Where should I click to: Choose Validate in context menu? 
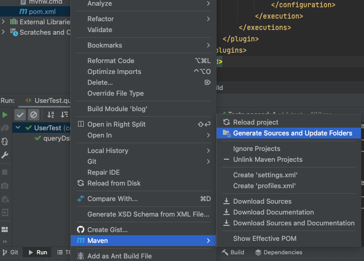(x=143, y=29)
